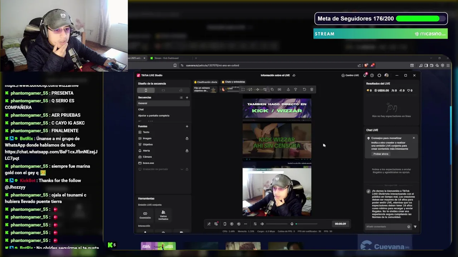Viewport: 458px width, 257px height.
Task: Select the Cámara source
Action: [163, 157]
